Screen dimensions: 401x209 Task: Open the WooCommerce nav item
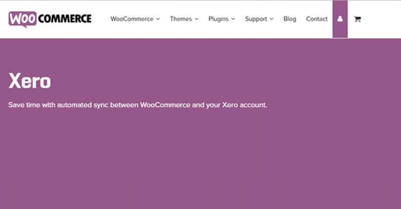click(131, 19)
